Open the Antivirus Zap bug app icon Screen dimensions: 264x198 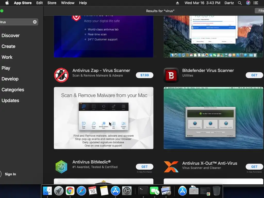tap(61, 75)
